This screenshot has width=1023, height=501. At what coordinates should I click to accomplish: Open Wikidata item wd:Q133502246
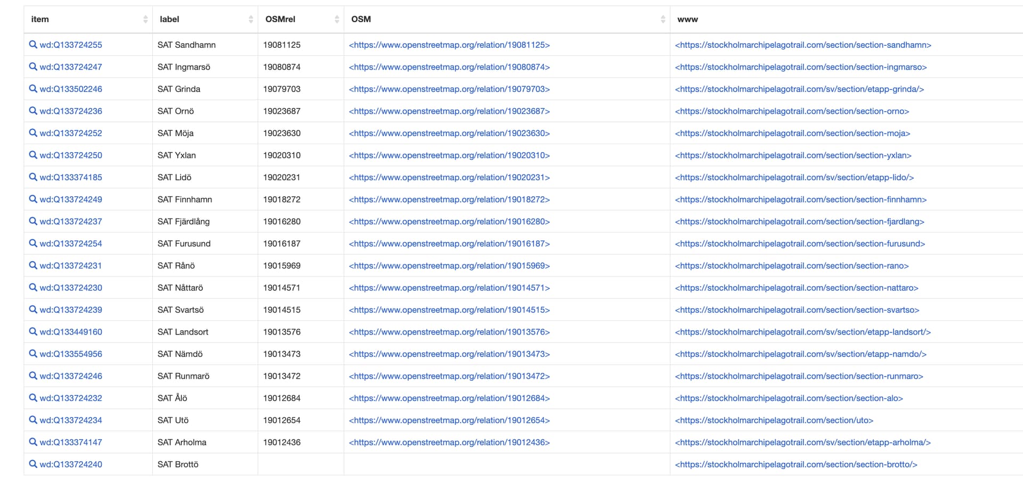(71, 89)
